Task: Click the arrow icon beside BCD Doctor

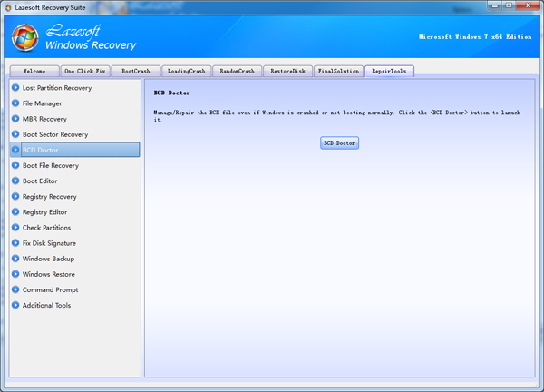Action: (x=15, y=150)
